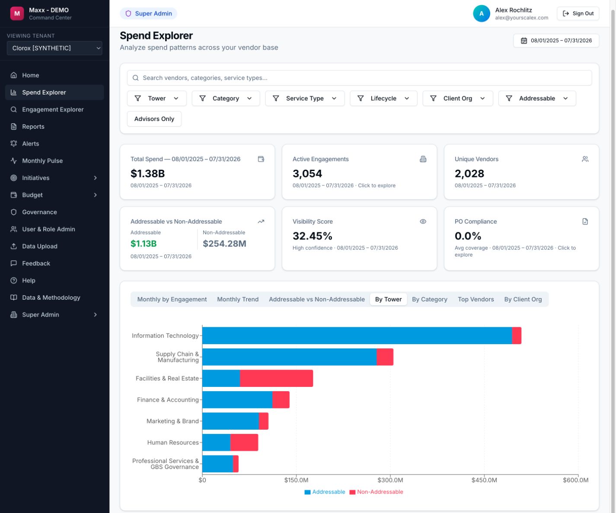Click the users icon on Unique Vendors card

click(585, 159)
